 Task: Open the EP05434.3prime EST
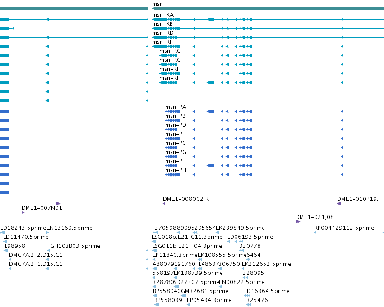point(209,301)
